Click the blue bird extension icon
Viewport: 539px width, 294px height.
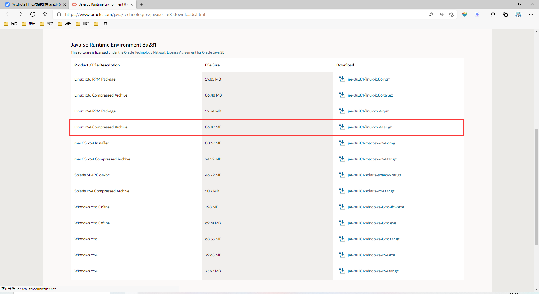(477, 14)
